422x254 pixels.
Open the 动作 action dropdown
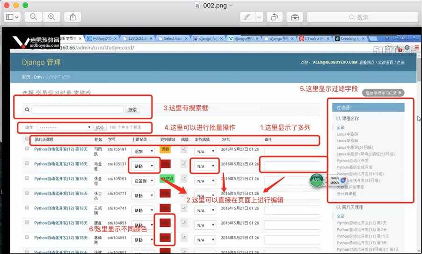(x=64, y=128)
